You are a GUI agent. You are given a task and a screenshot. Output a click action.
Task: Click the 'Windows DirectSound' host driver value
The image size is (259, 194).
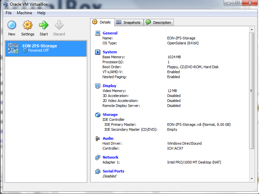tap(184, 144)
